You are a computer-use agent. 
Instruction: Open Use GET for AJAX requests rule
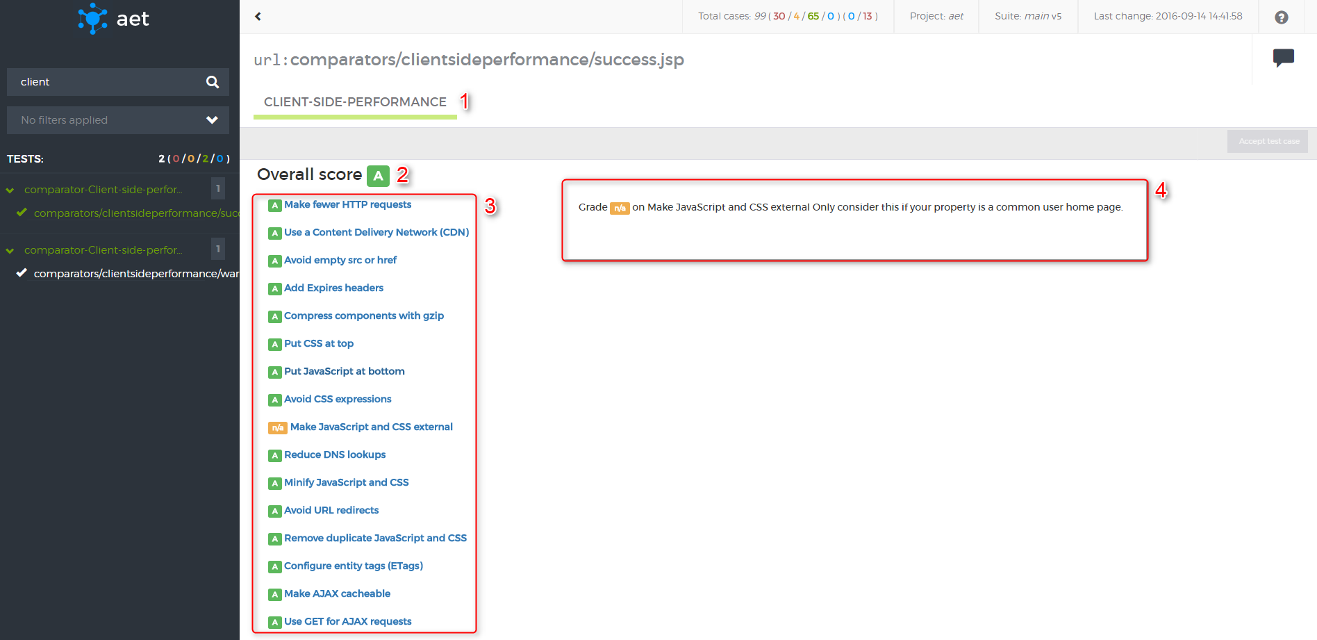tap(347, 622)
